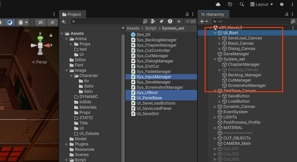The height and width of the screenshot is (162, 297).
Task: Toggle hidden packages visibility counter
Action: (190, 21)
